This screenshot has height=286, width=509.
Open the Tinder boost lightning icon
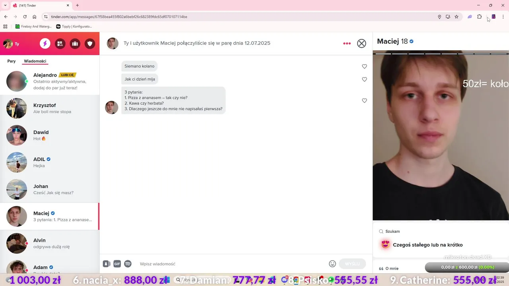click(x=45, y=44)
